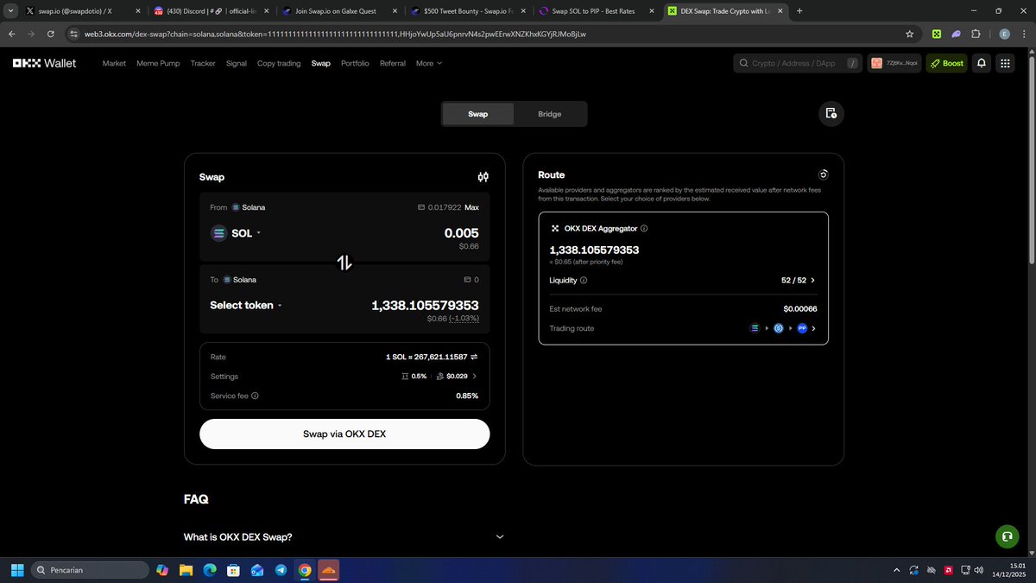Switch to Swap SOL to PIP tab
1036x583 pixels.
click(598, 11)
